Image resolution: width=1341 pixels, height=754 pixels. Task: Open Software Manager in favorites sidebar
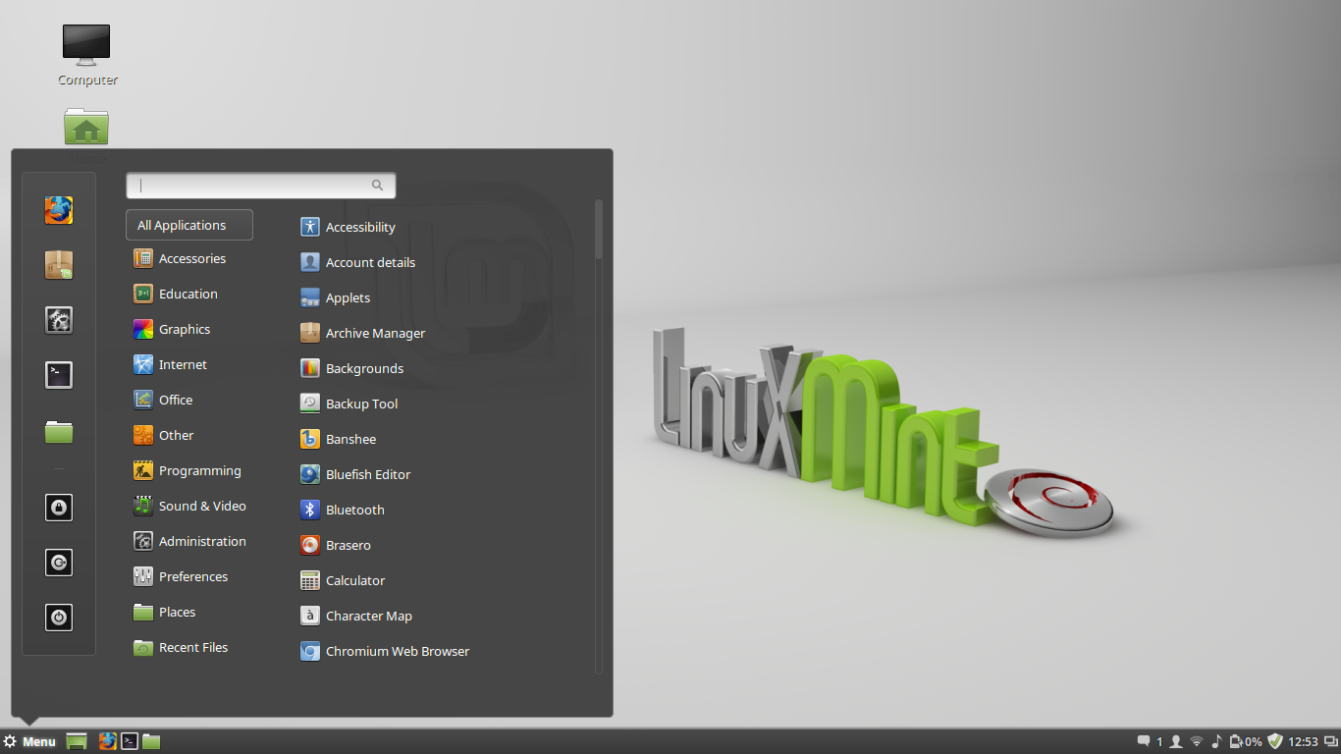point(59,265)
